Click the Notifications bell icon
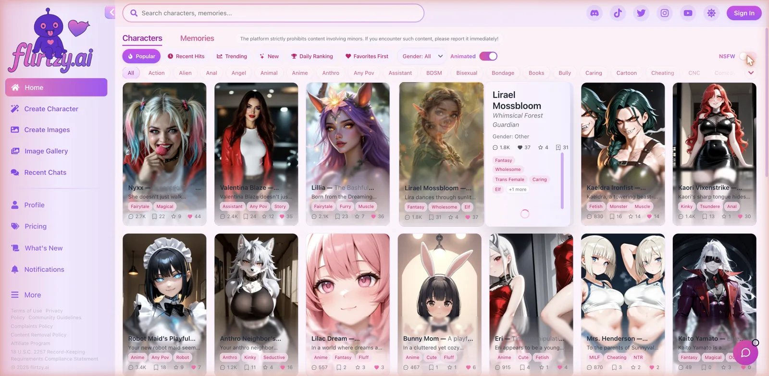769x376 pixels. 15,269
